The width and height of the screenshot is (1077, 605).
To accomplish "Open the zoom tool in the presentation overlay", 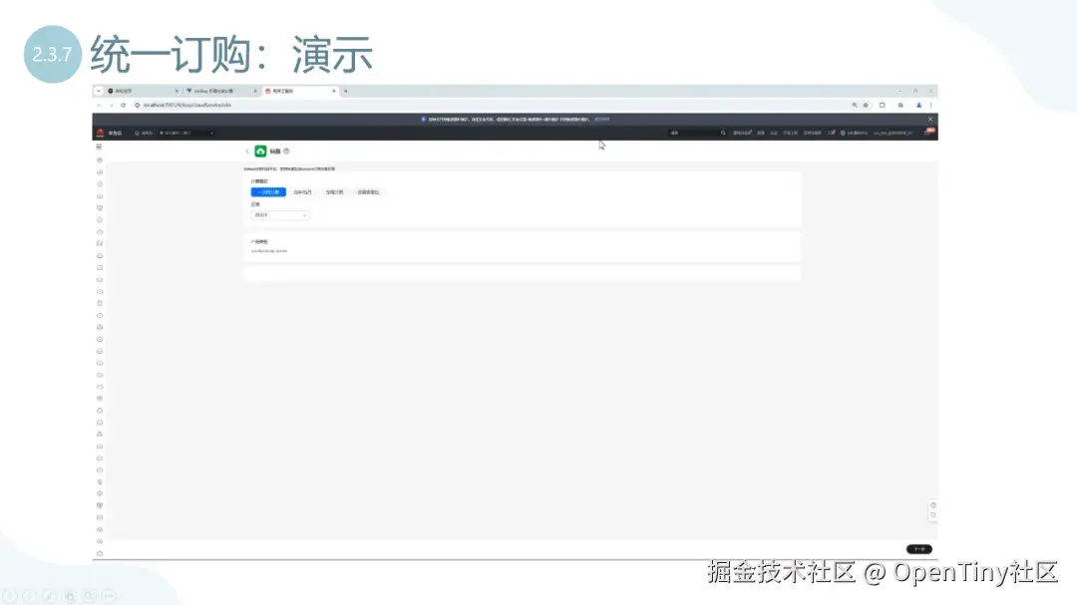I will click(x=89, y=596).
